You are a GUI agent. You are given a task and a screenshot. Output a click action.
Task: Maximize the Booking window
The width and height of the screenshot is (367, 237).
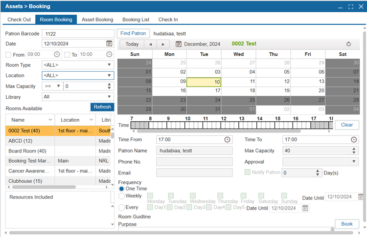coord(351,7)
